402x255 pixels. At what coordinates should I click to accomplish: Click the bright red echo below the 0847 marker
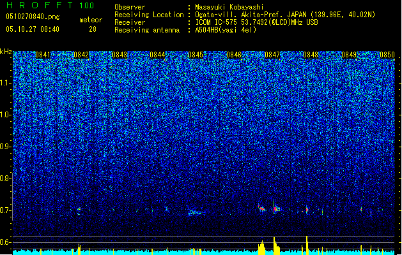click(x=275, y=209)
